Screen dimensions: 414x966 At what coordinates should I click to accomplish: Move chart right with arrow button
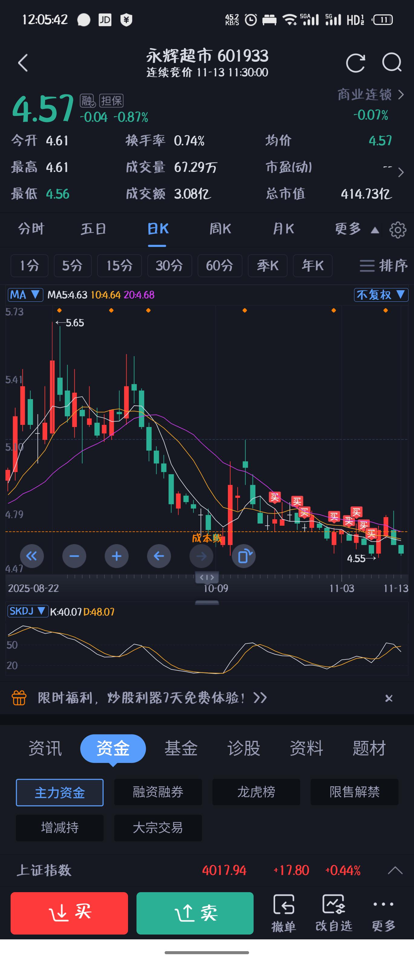(x=201, y=556)
